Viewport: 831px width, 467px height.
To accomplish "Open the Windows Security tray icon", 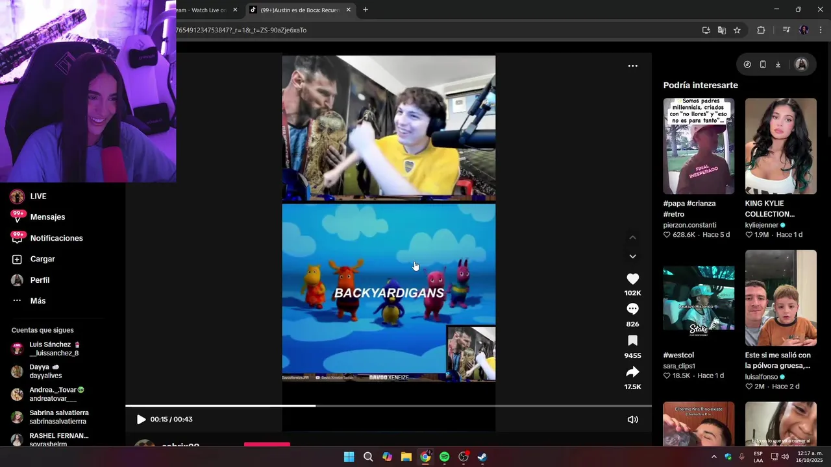I will point(728,457).
